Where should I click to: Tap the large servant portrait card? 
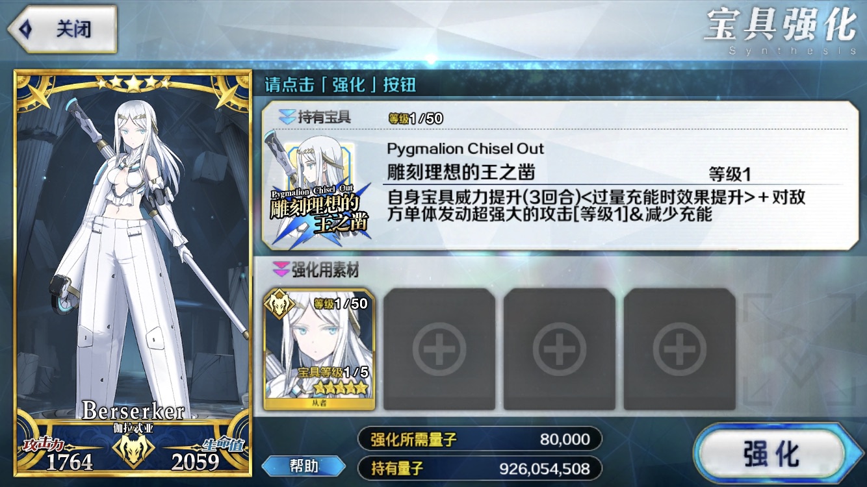click(x=133, y=273)
